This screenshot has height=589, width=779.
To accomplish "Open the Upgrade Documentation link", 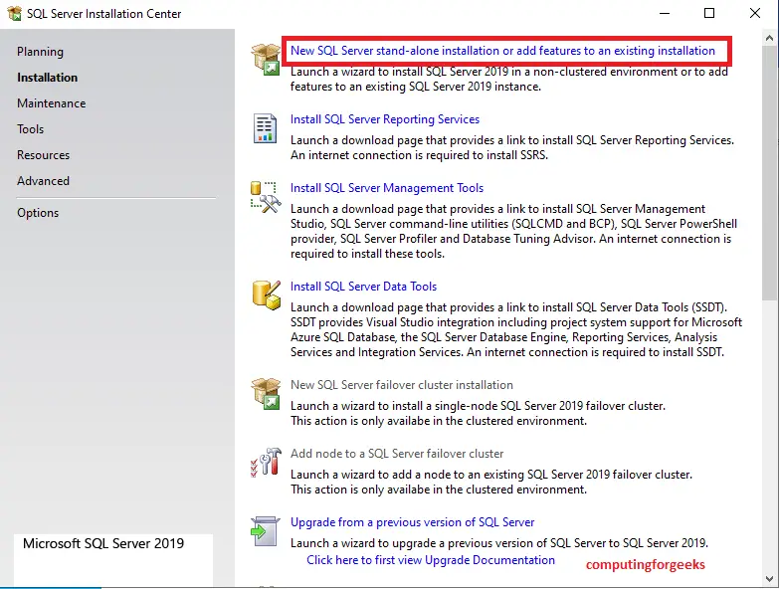I will (430, 560).
